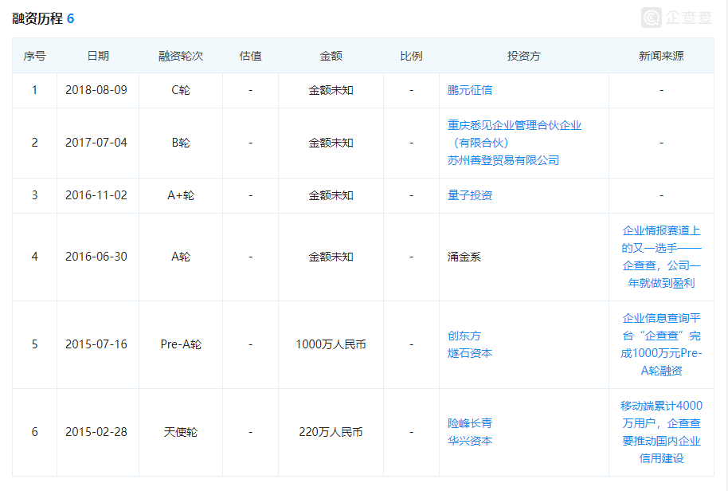The image size is (728, 491).
Task: Click the 新闻来源 column header
Action: coord(661,56)
